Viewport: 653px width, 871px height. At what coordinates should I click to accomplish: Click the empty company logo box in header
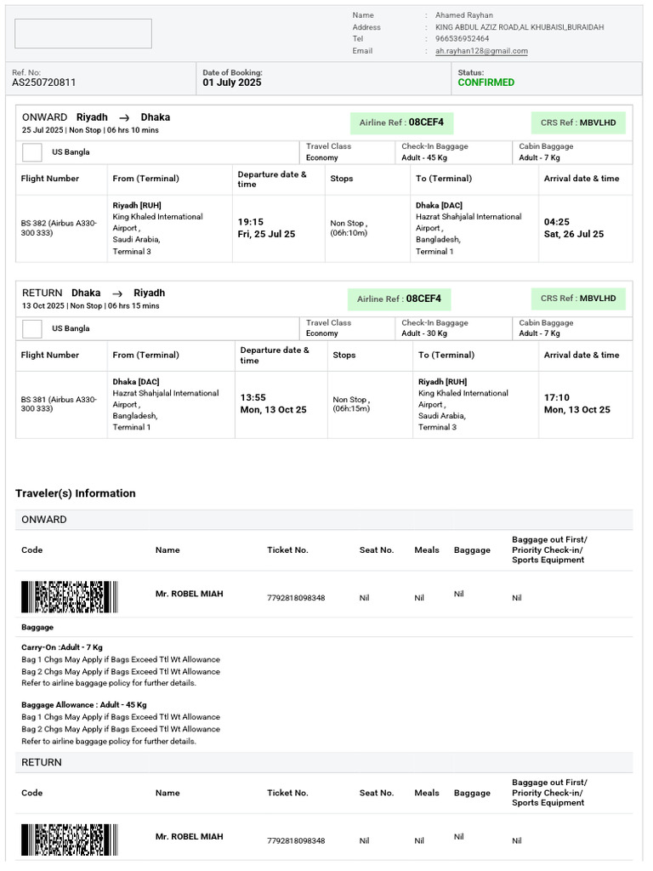(x=83, y=33)
